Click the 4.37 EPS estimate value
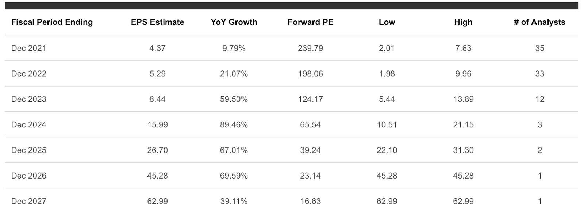Viewport: 584px width, 211px height. click(x=157, y=48)
